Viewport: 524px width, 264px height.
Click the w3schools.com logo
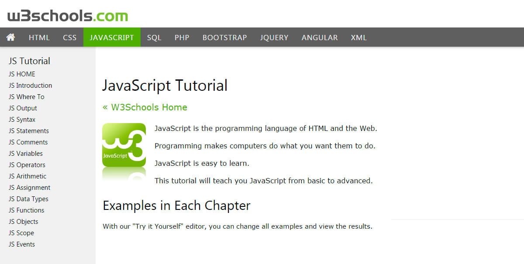(68, 16)
